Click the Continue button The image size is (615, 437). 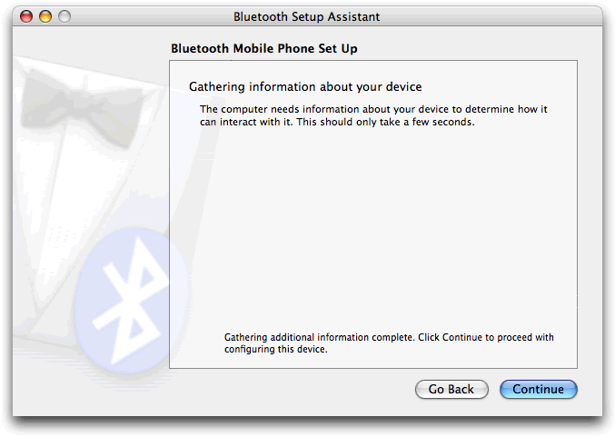click(538, 389)
